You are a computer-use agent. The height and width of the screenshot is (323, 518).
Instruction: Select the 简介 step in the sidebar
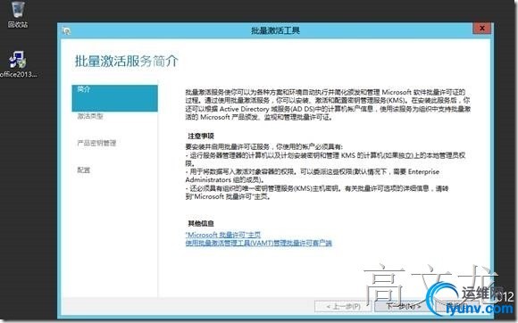(114, 98)
